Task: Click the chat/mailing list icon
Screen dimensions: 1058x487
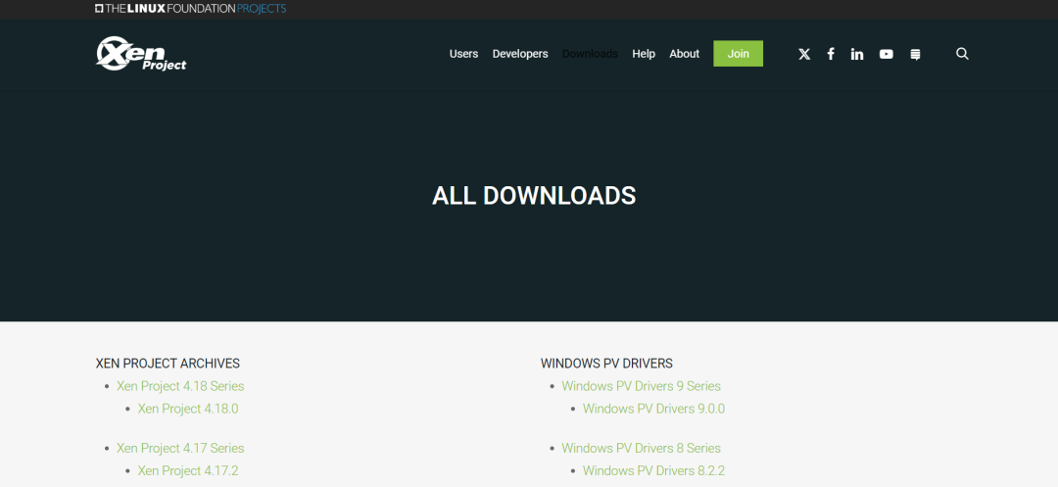Action: (x=915, y=54)
